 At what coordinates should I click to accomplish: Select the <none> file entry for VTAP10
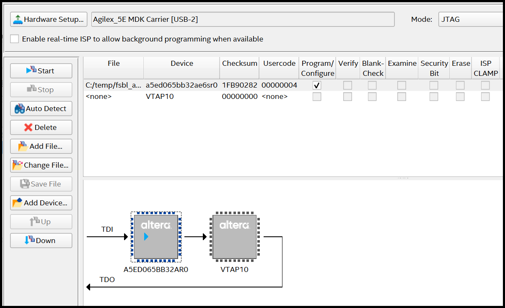pyautogui.click(x=98, y=96)
